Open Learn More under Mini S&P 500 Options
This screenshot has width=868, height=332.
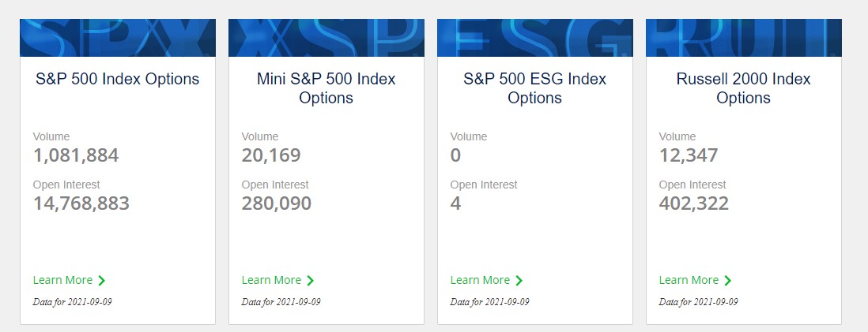coord(271,280)
